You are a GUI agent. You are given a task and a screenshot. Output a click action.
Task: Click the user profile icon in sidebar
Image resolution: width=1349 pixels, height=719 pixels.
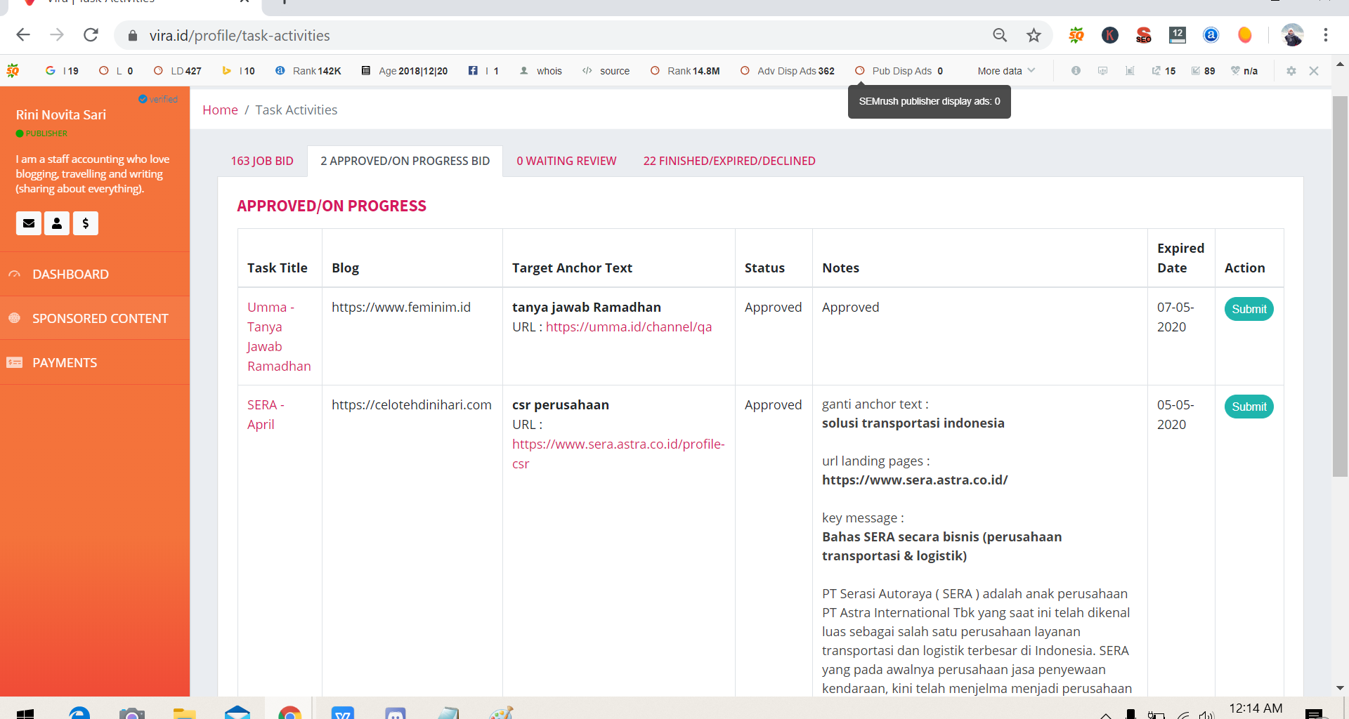pyautogui.click(x=57, y=223)
